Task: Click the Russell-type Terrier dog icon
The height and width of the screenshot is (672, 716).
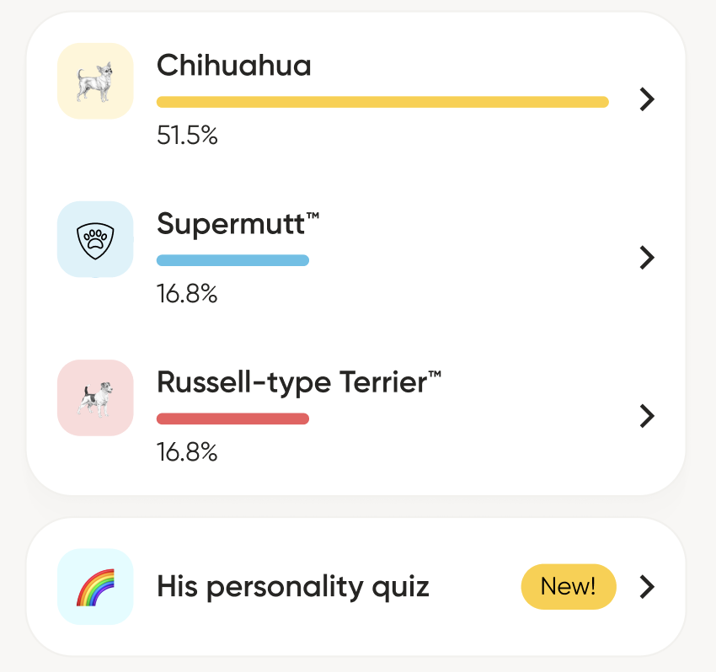Action: (95, 397)
